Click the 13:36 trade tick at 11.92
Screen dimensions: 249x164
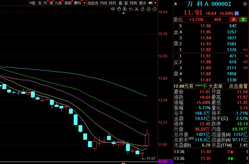tap(211, 152)
